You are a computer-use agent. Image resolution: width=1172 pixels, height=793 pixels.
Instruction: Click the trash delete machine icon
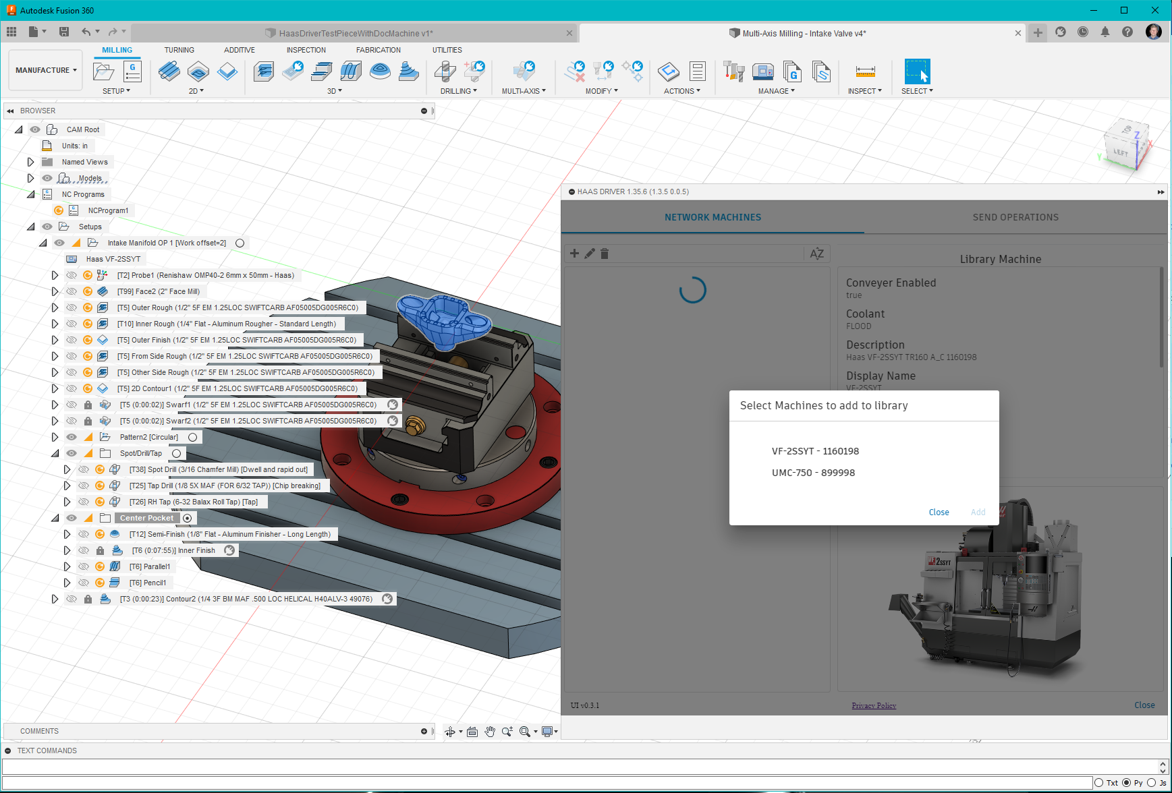point(605,254)
